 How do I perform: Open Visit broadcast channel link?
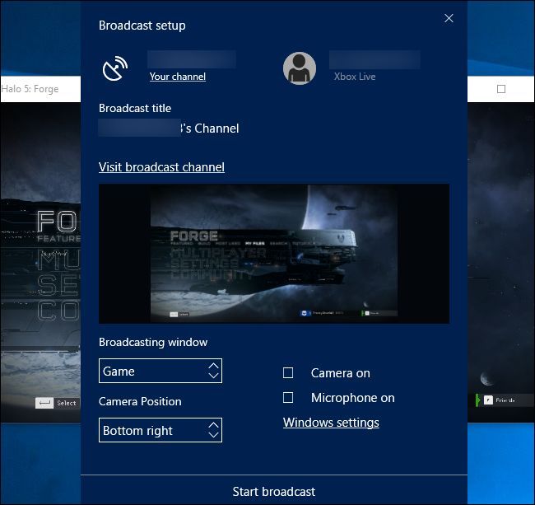161,167
